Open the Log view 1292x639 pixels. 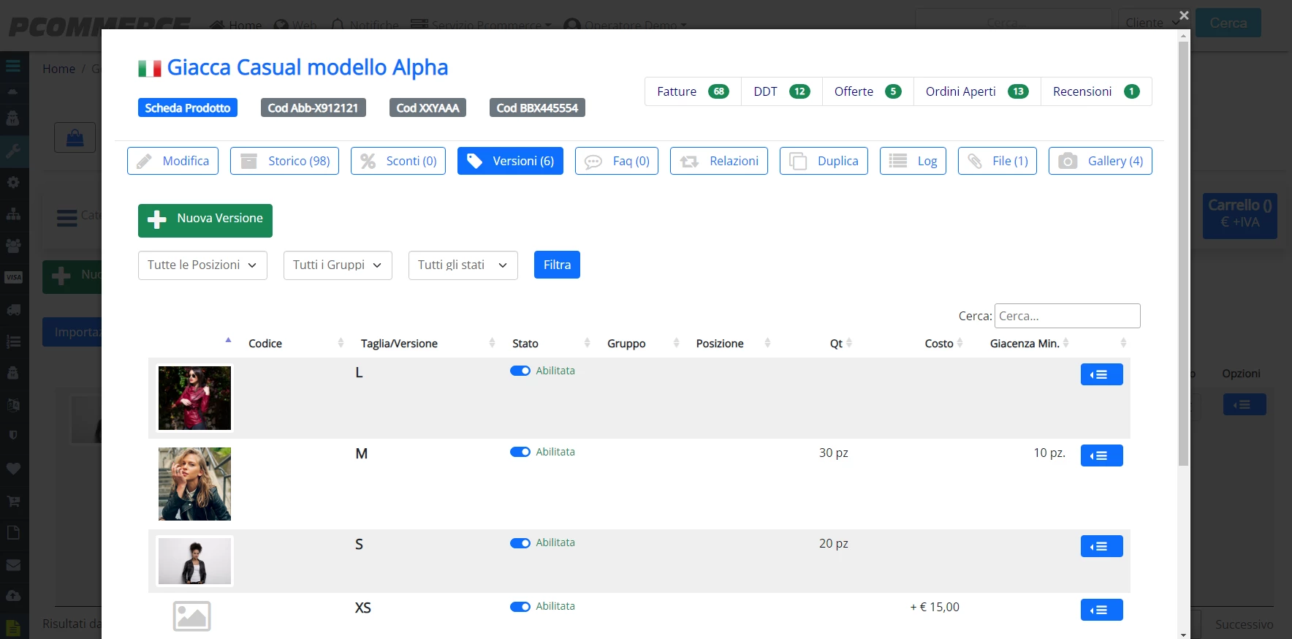pos(913,161)
